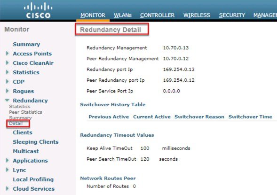Image resolution: width=277 pixels, height=195 pixels.
Task: Click the Switchover Reason column header
Action: coord(199,117)
